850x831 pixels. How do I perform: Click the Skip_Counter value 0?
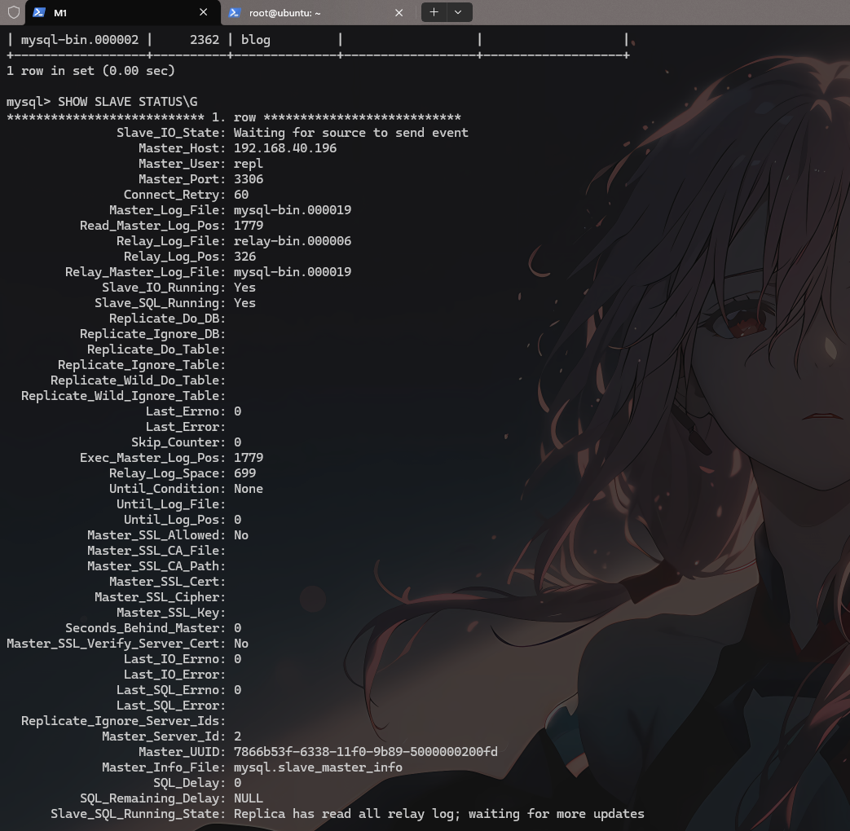(237, 442)
